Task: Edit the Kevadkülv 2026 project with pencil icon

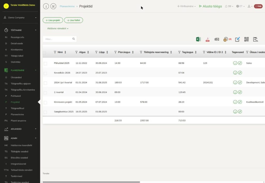Action: tap(240, 73)
